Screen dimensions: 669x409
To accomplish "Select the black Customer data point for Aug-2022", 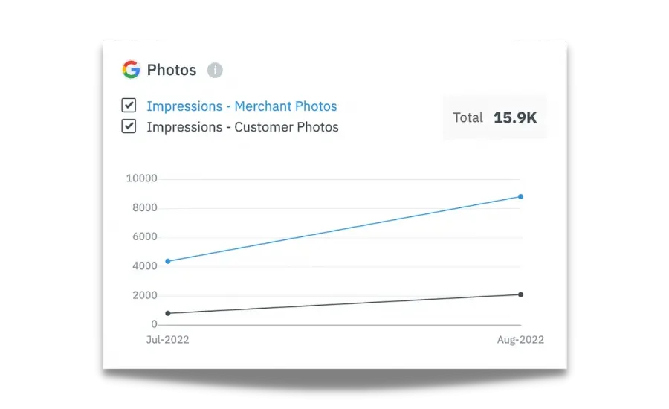I will pos(520,294).
